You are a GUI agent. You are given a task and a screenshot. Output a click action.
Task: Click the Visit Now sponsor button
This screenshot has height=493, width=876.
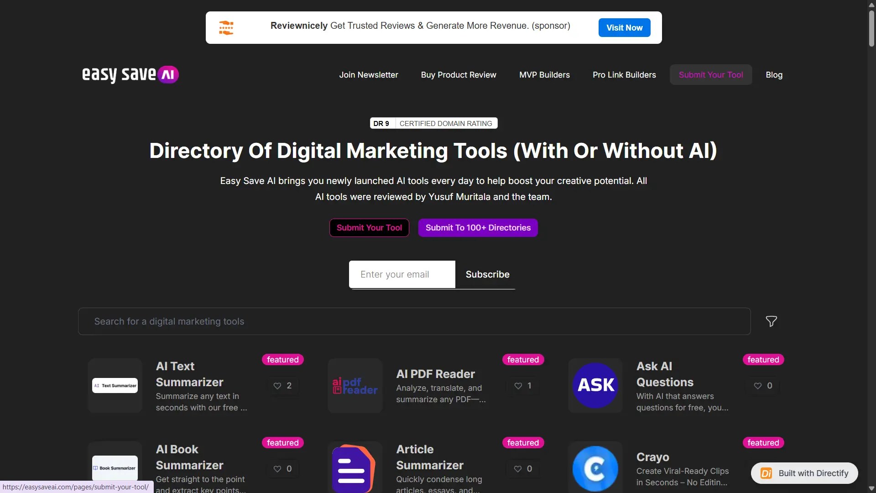[624, 28]
